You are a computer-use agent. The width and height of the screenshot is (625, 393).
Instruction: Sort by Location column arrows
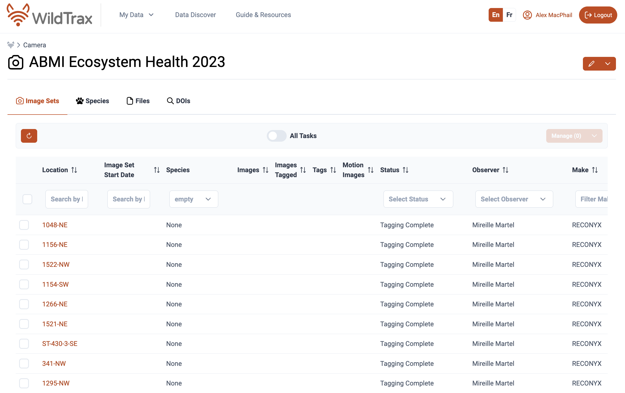pos(74,170)
